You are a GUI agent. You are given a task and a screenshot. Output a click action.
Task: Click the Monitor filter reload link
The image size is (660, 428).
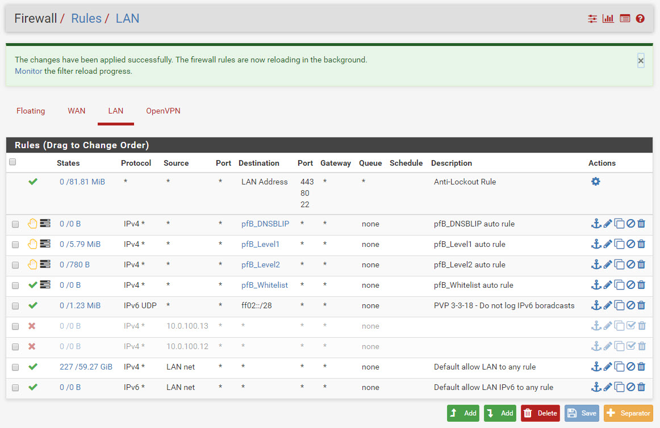[x=28, y=72]
